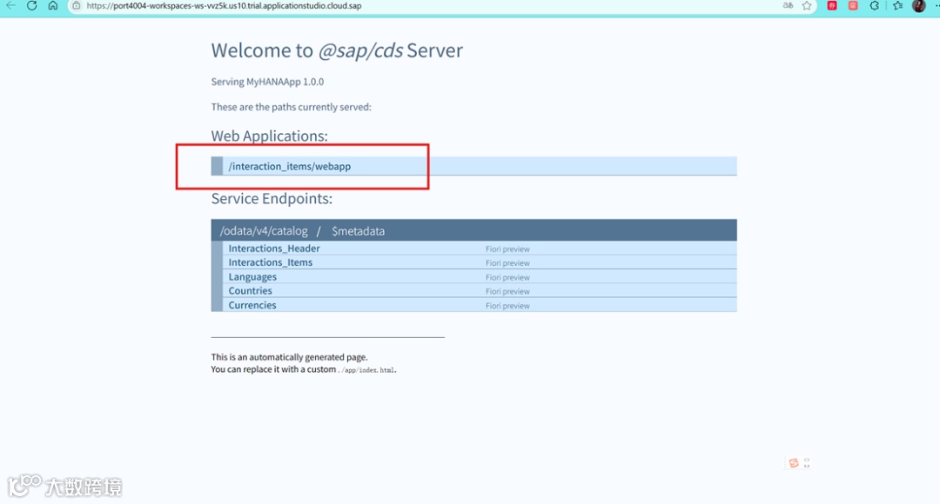Image resolution: width=940 pixels, height=504 pixels.
Task: Open the Interactions_Items entity
Action: coord(271,262)
